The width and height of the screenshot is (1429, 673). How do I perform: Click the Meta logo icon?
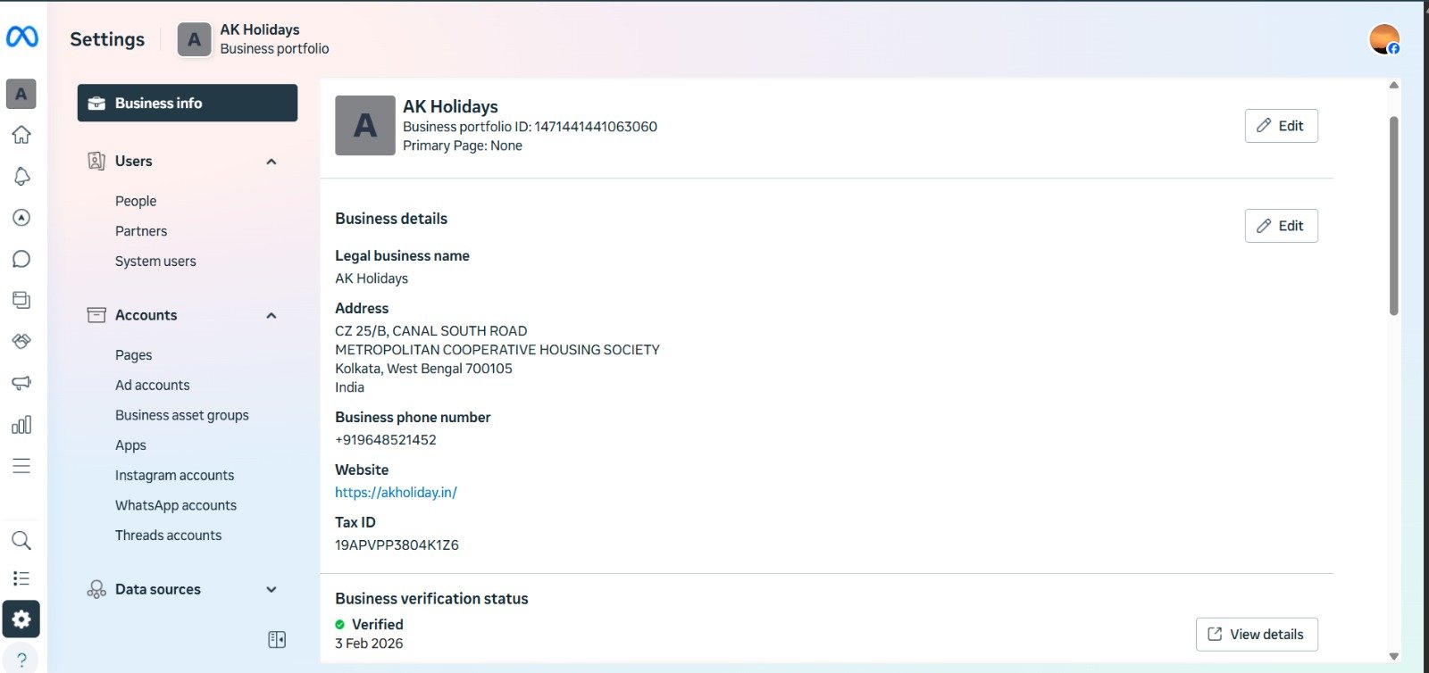pos(21,37)
